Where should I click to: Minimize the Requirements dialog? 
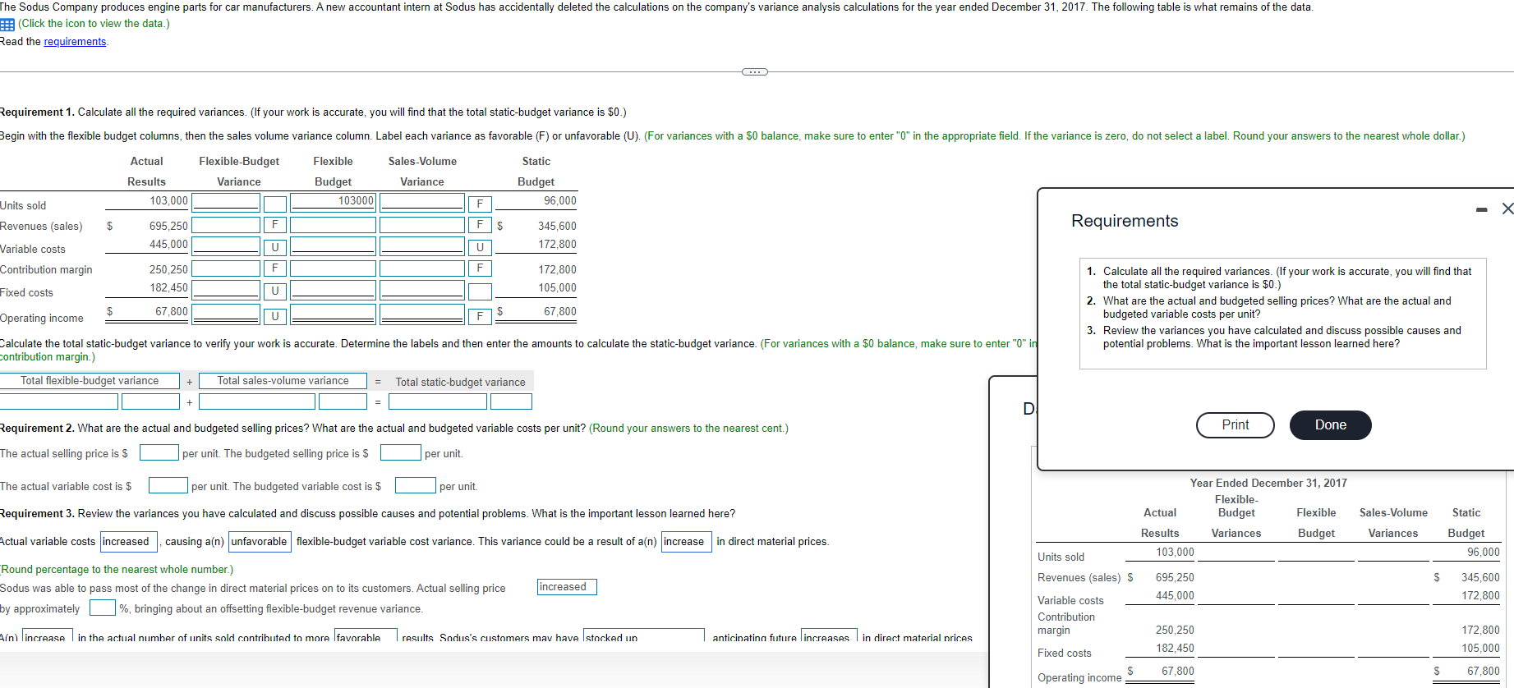(x=1481, y=210)
